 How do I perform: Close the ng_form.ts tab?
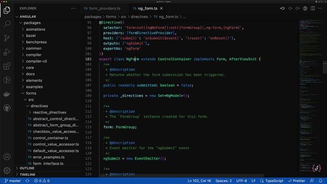pos(161,8)
